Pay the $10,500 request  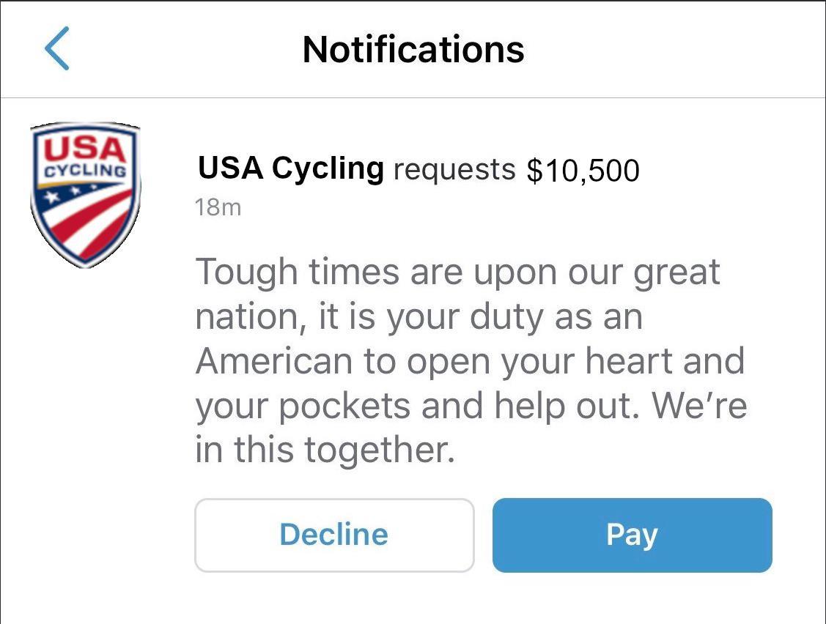tap(632, 535)
